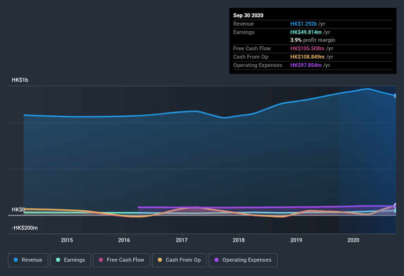Click the 2015 x-axis label
The image size is (404, 276).
pos(67,240)
